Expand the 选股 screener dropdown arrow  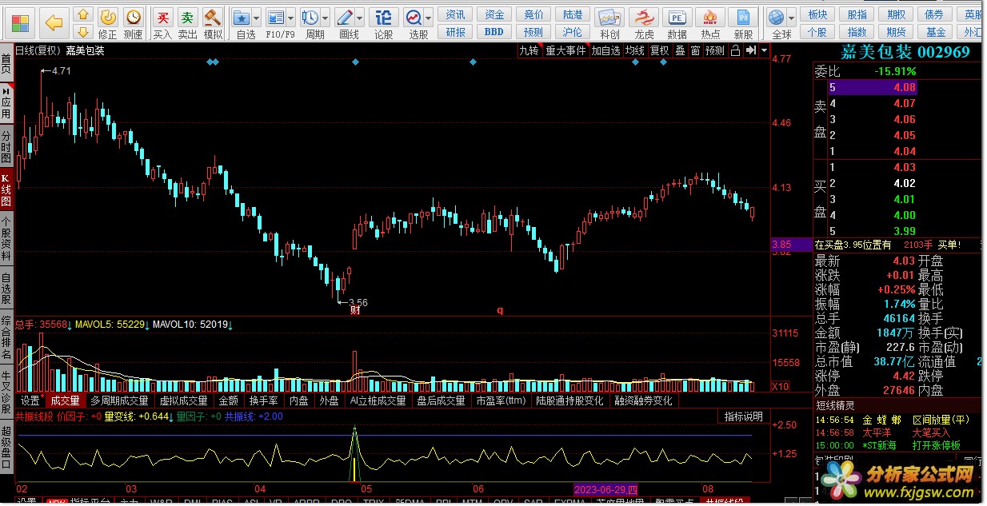click(x=430, y=17)
